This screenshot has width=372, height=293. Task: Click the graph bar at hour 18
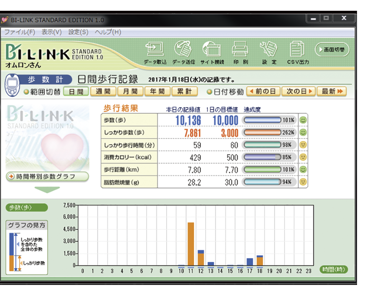(260, 260)
